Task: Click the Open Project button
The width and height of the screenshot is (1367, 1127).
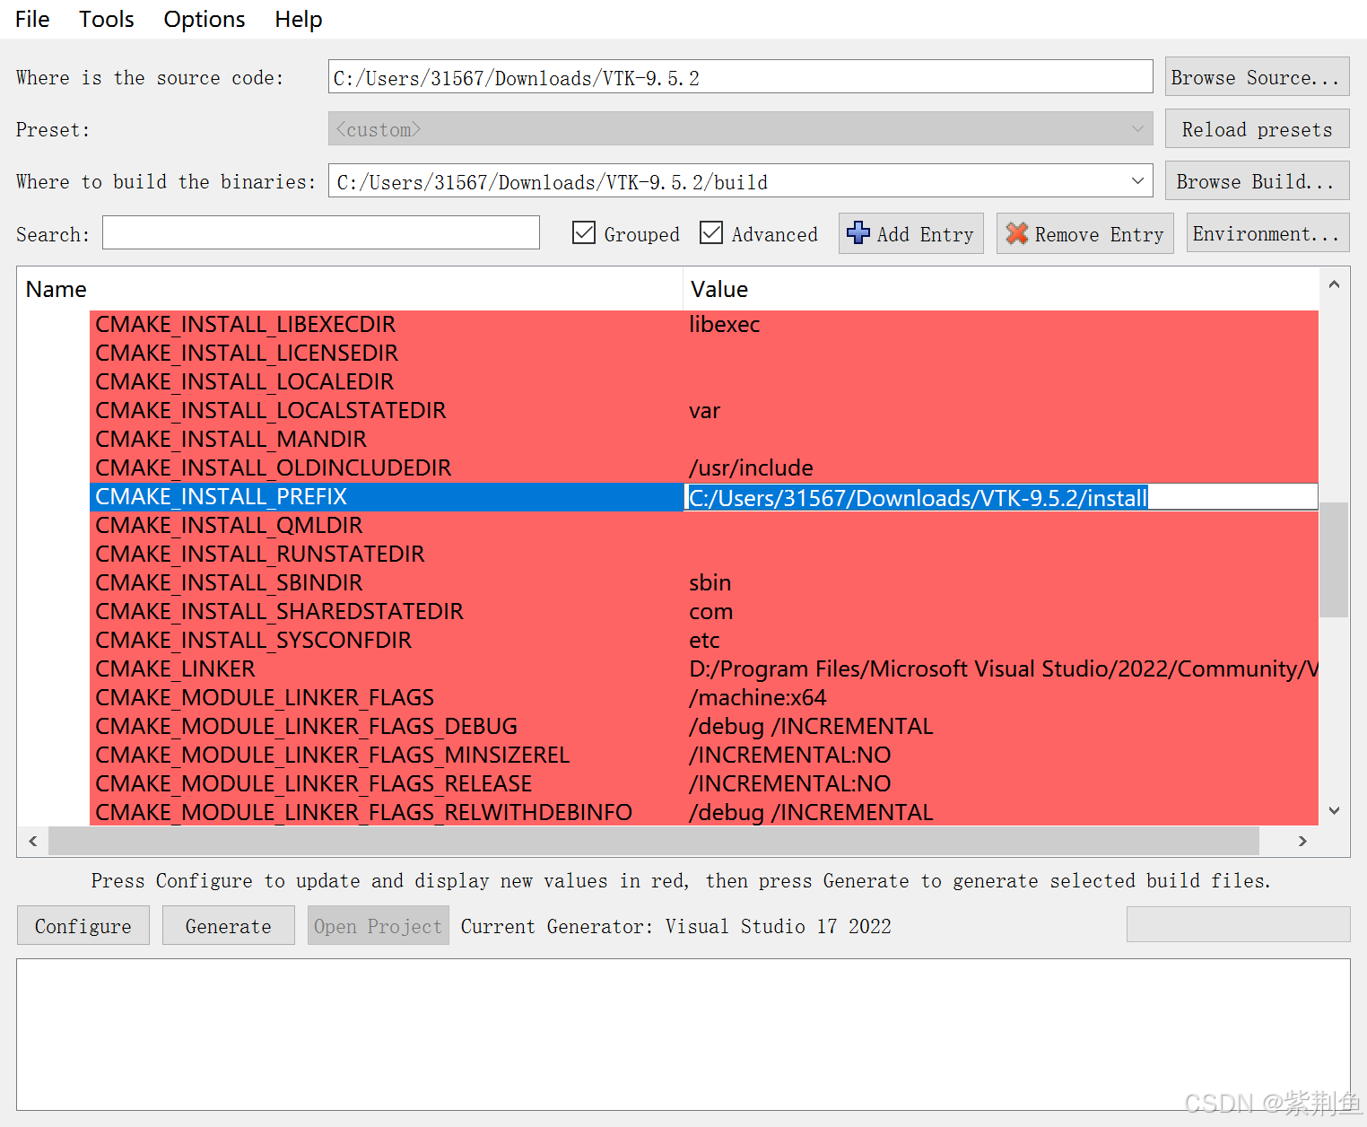Action: [379, 926]
